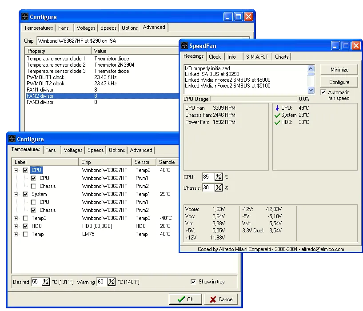The image size is (363, 311).
Task: Adjust Desired temperature spinner arrows
Action: pyautogui.click(x=46, y=282)
